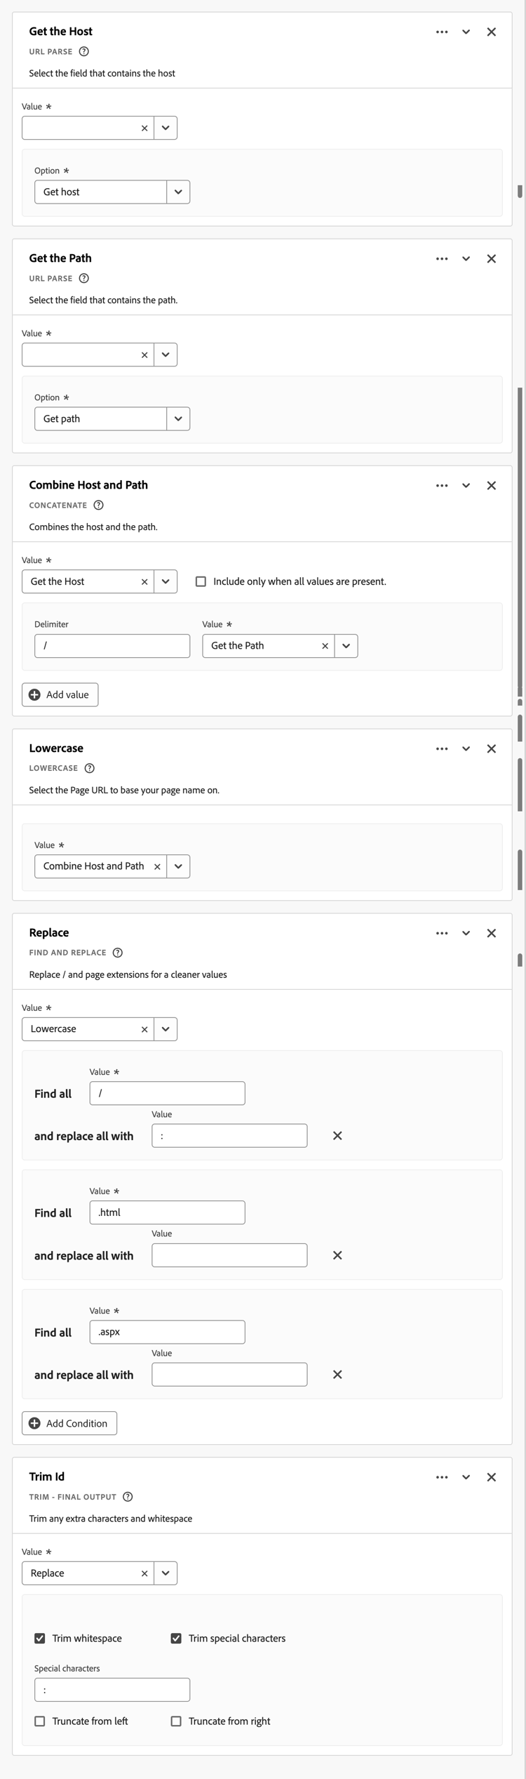Show help for Find and Replace function
The height and width of the screenshot is (1779, 526).
[x=118, y=953]
